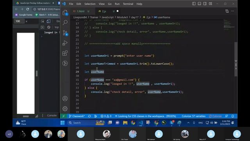Image resolution: width=250 pixels, height=141 pixels.
Task: Toggle secondary side bar layout icon
Action: [x=205, y=4]
